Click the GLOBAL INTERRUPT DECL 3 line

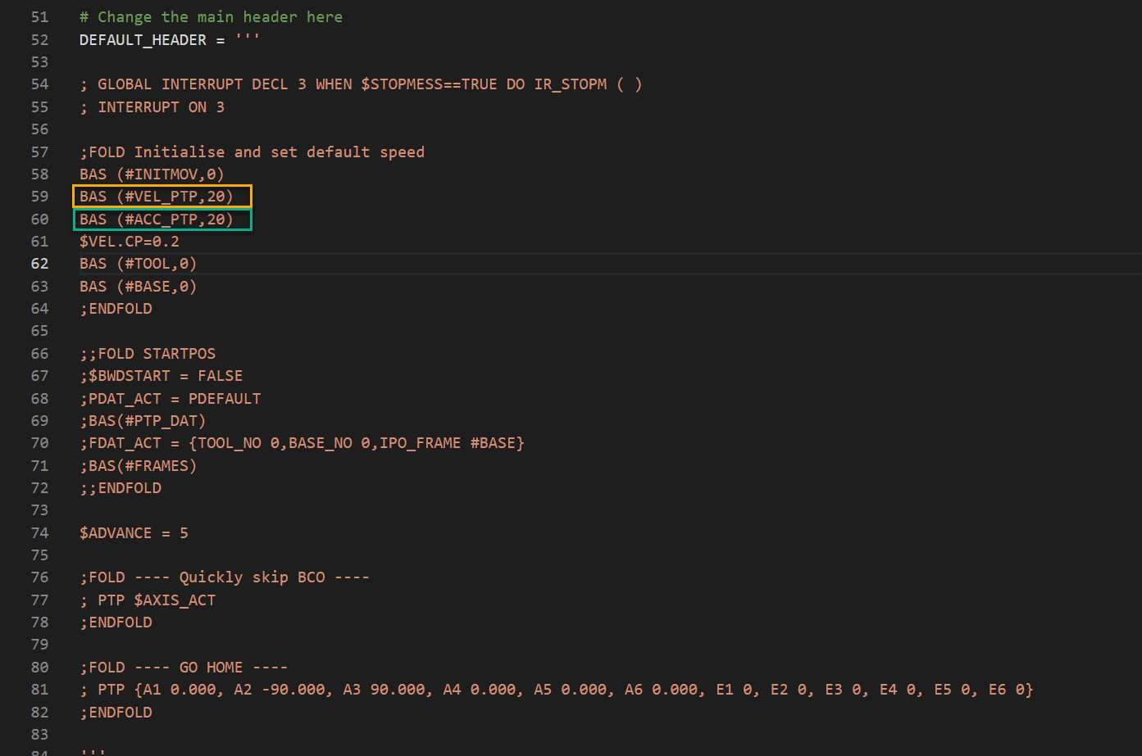(x=361, y=84)
